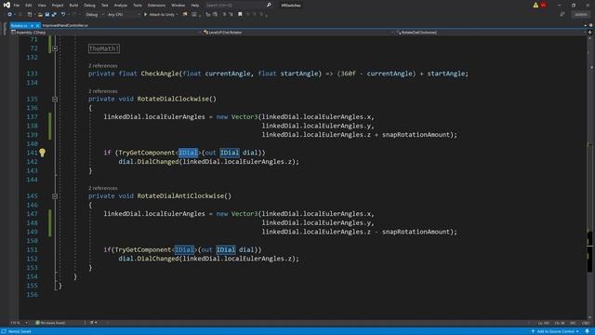This screenshot has height=335, width=595.
Task: Click line number 156
Action: (32, 294)
